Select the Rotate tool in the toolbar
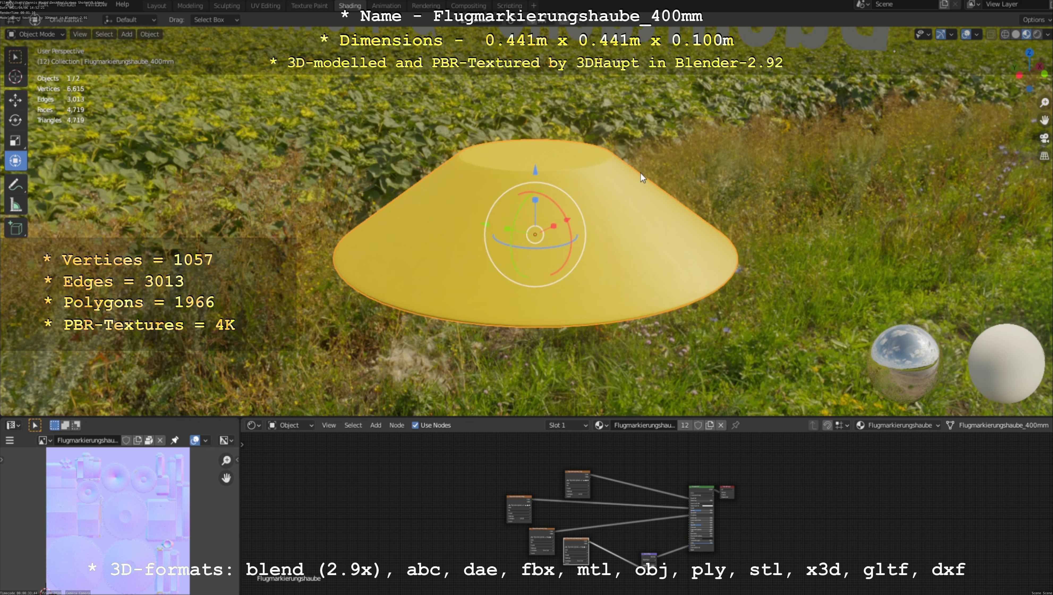 (x=15, y=120)
